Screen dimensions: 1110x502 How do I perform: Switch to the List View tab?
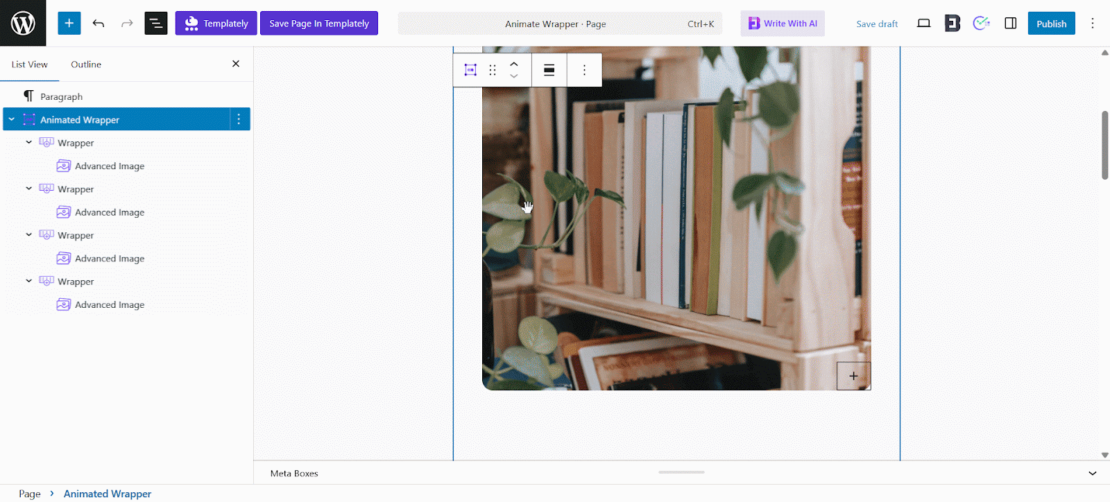(x=30, y=64)
